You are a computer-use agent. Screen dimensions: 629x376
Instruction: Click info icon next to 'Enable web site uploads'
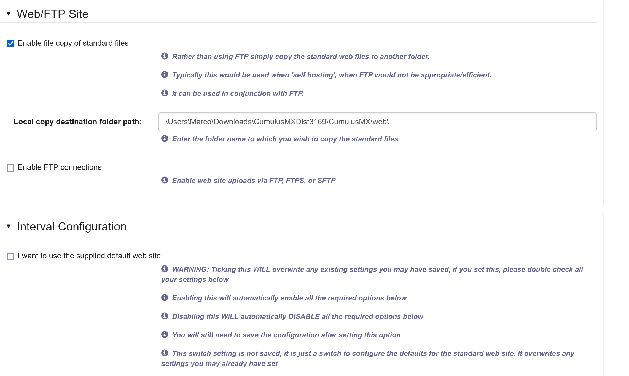[x=165, y=180]
